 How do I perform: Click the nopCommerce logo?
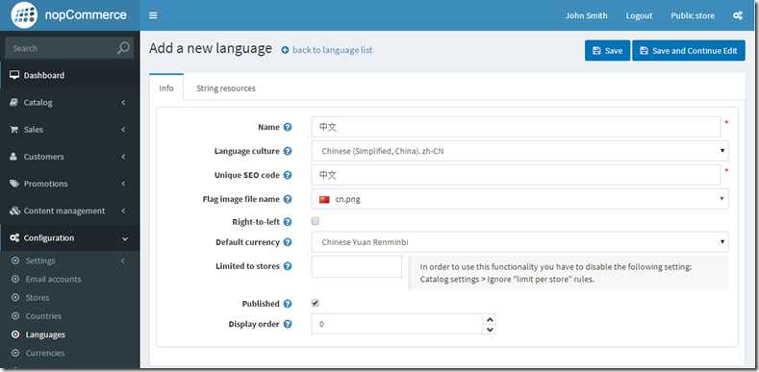point(70,15)
